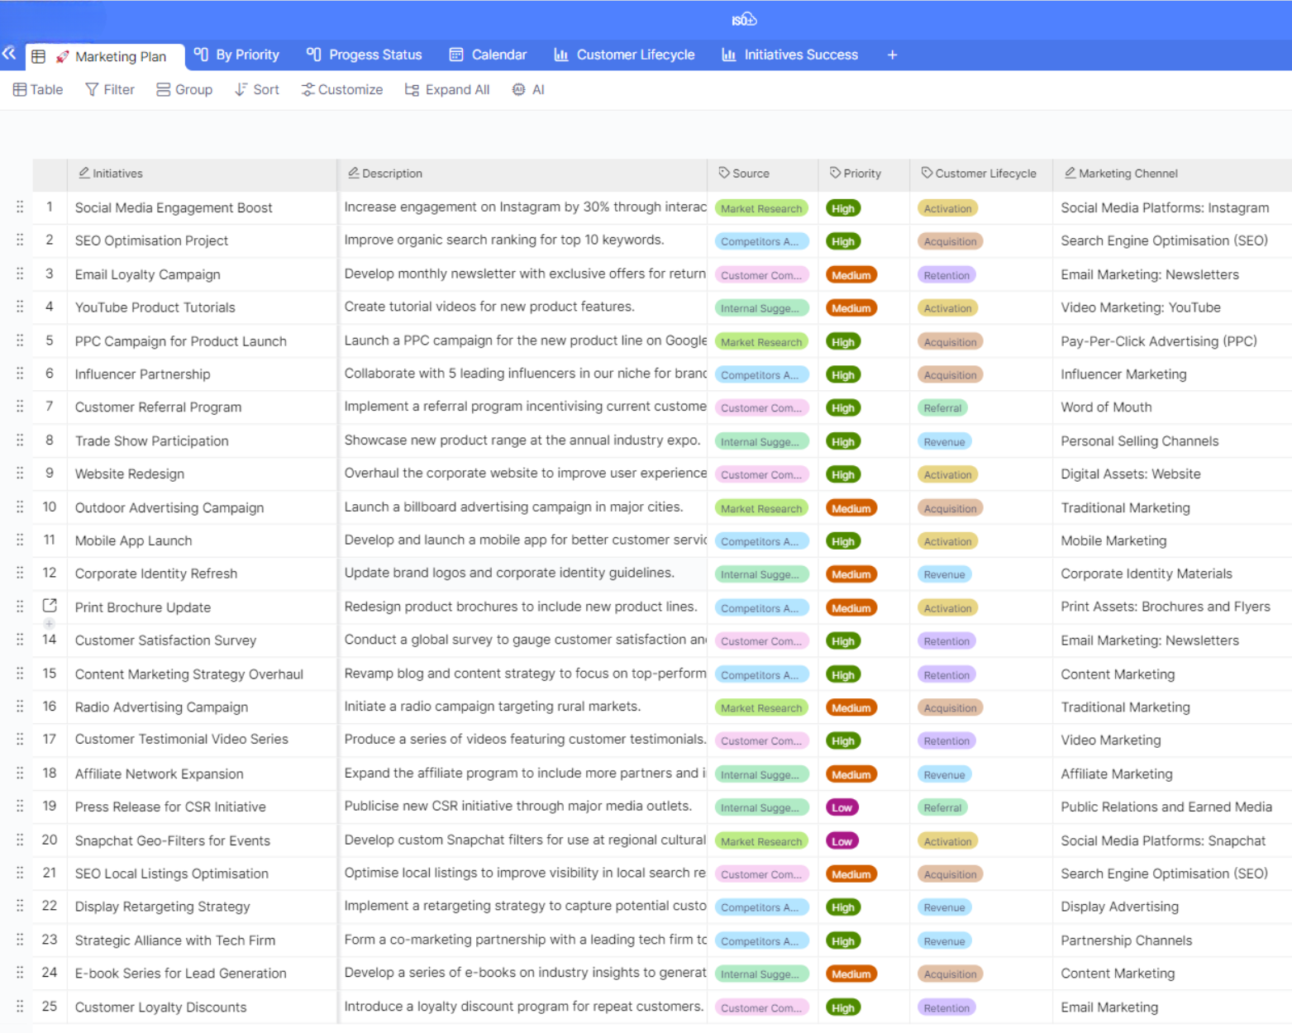1292x1033 pixels.
Task: Click Market Research source tag in row 1
Action: 760,208
